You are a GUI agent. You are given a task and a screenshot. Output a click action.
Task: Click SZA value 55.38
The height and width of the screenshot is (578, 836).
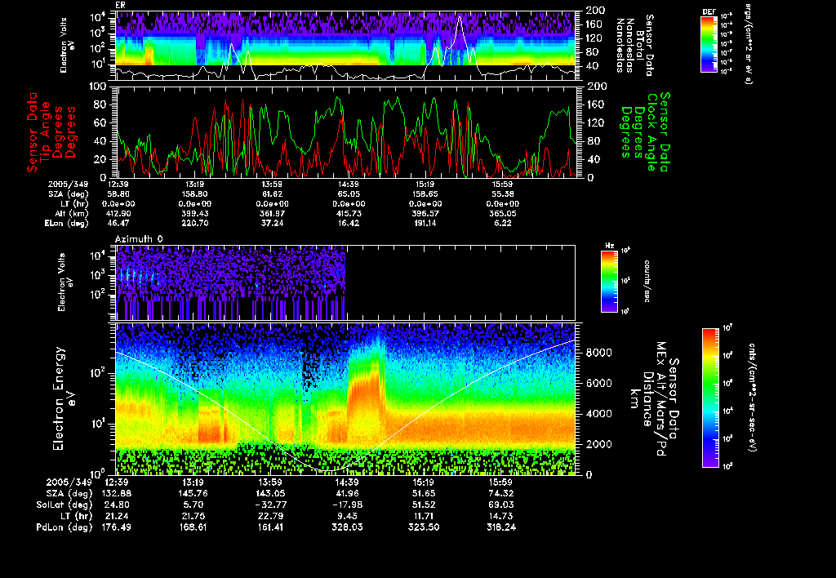[502, 194]
